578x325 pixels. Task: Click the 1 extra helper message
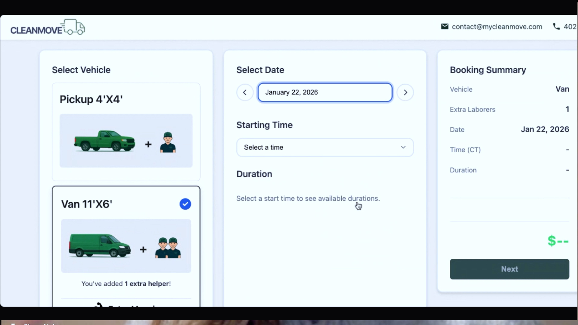click(x=126, y=284)
